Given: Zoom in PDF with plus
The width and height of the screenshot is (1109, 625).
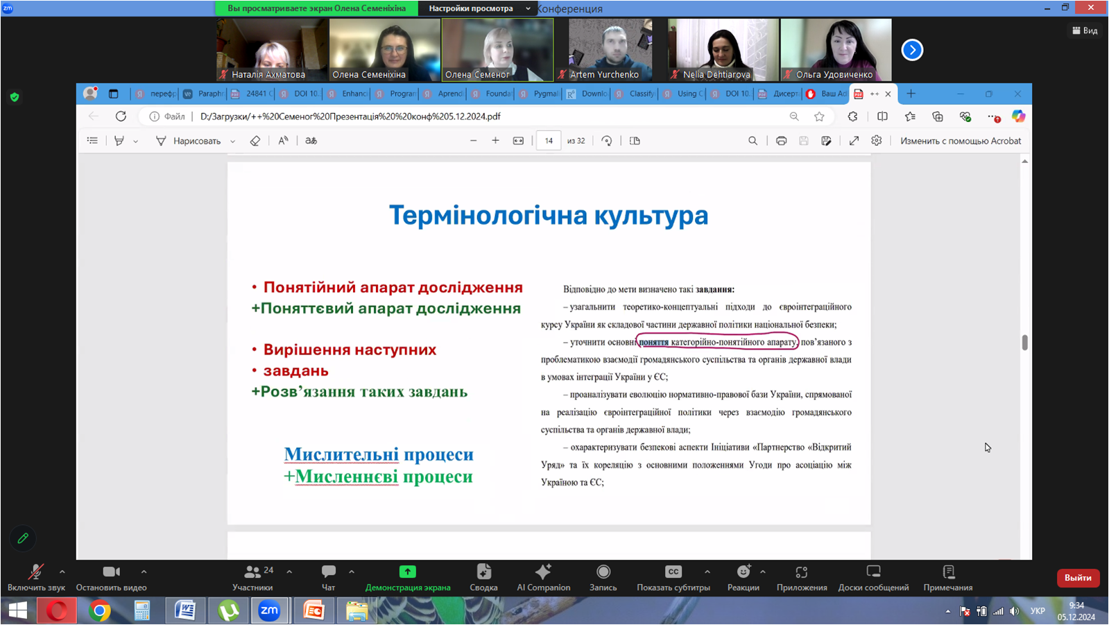Looking at the screenshot, I should pos(495,141).
